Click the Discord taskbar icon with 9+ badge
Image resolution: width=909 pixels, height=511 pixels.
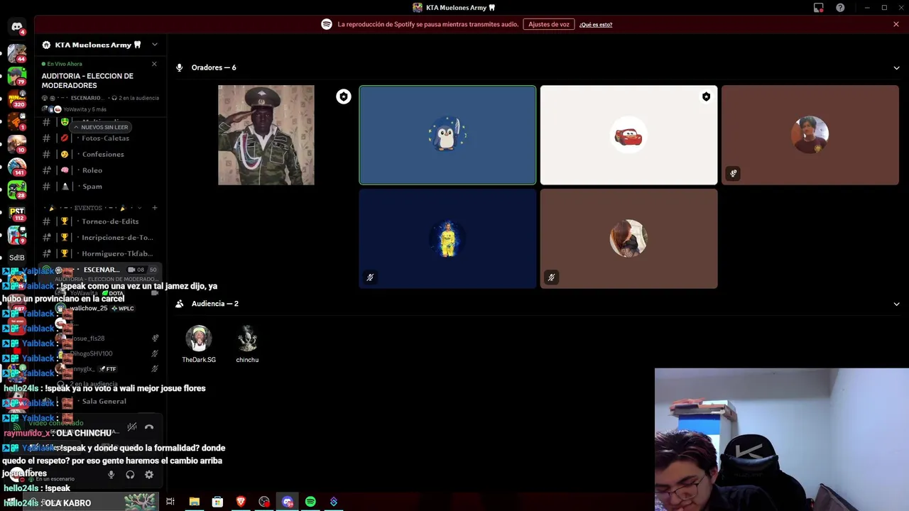point(288,502)
